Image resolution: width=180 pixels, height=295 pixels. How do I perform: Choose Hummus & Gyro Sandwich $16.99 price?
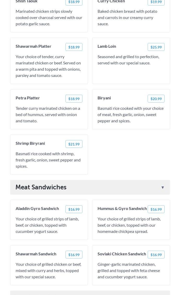click(x=156, y=209)
